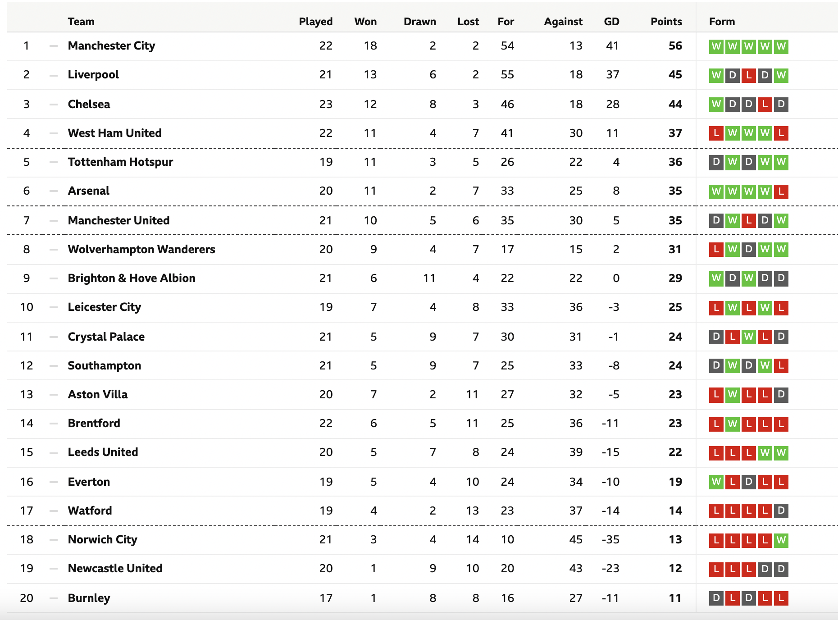
Task: Click Chelsea's red L form badge
Action: (x=765, y=105)
